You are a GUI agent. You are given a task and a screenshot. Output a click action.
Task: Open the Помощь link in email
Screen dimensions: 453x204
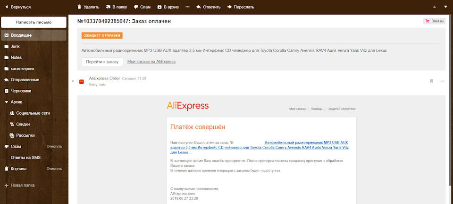pos(317,109)
